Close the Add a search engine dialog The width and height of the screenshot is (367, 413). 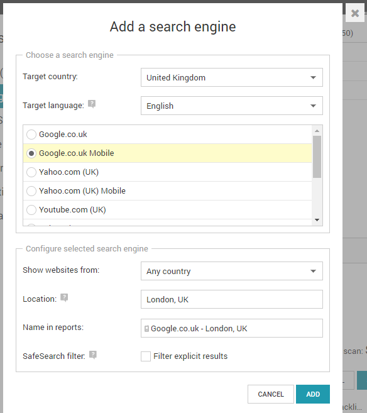[355, 13]
